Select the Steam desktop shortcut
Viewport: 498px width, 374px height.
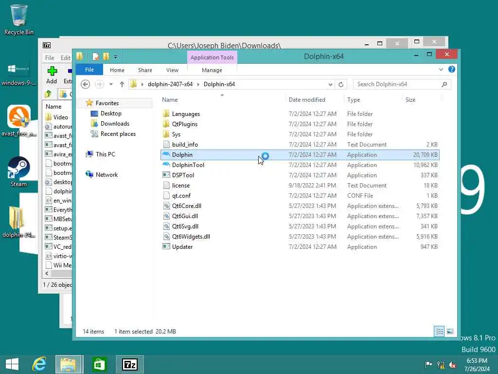tap(19, 172)
